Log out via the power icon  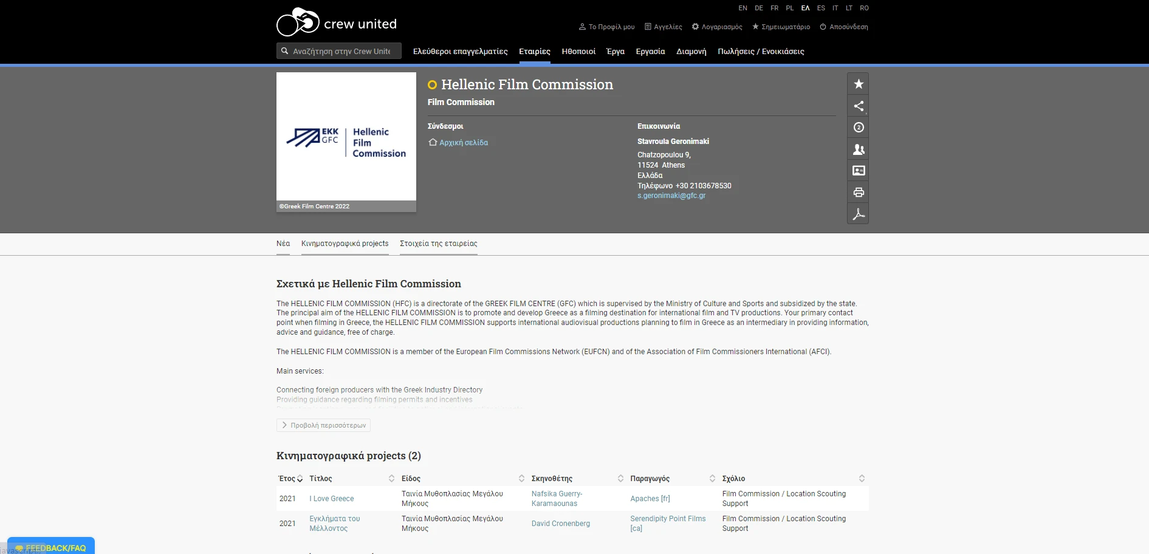point(822,27)
